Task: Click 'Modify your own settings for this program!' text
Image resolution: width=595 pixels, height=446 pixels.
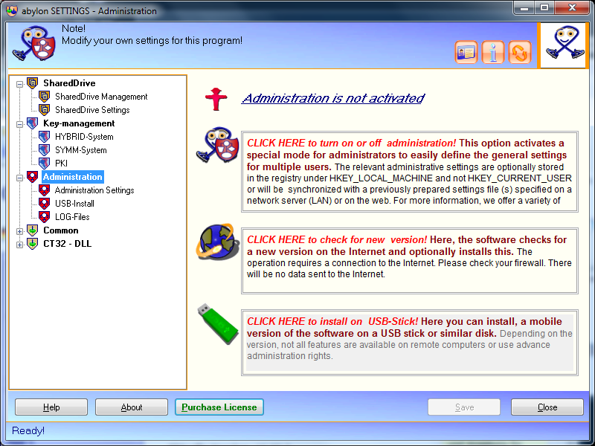Action: tap(152, 41)
